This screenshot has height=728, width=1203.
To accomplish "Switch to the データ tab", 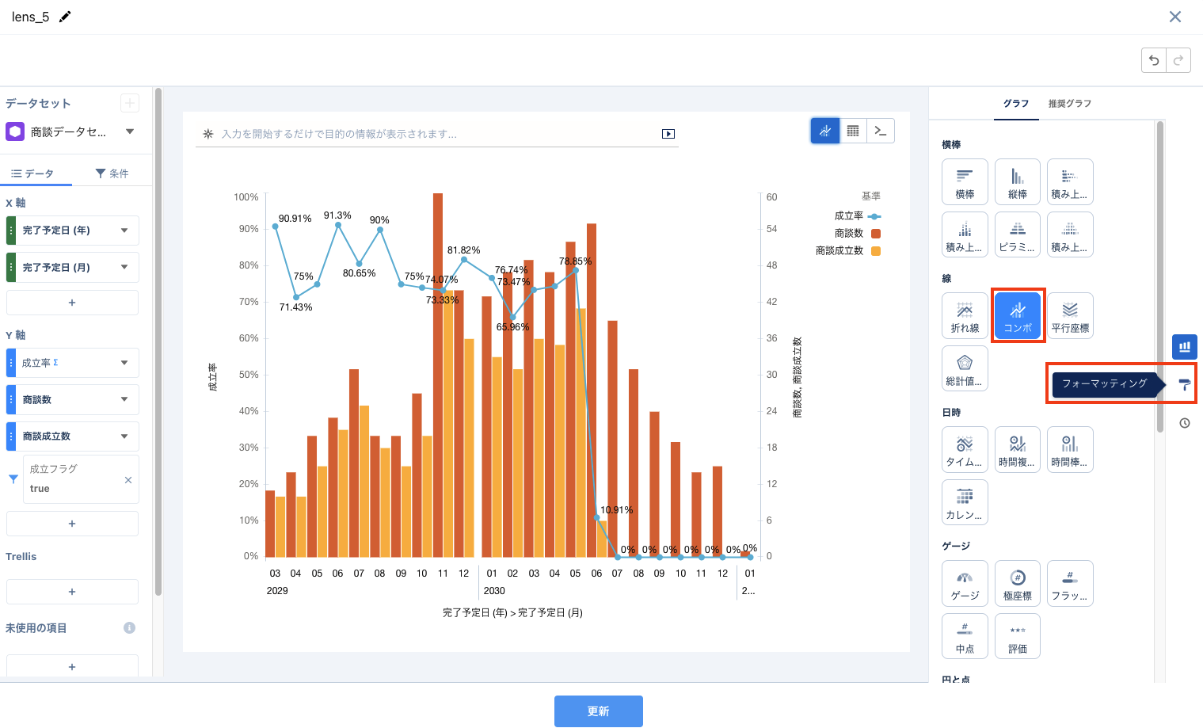I will [x=33, y=173].
